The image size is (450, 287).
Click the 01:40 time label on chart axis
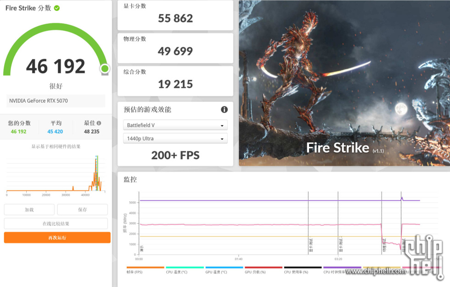[238, 259]
